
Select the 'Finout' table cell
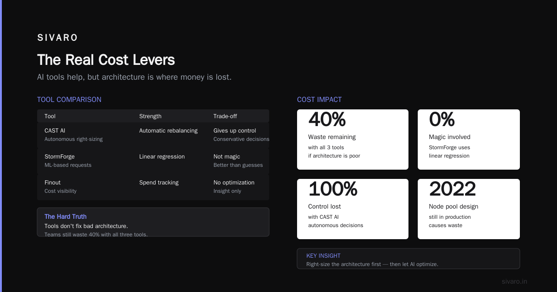pyautogui.click(x=52, y=183)
